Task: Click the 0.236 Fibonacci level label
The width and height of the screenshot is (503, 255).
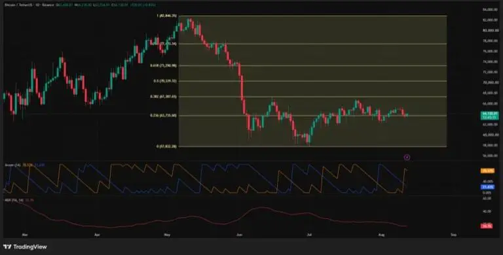Action: [163, 115]
